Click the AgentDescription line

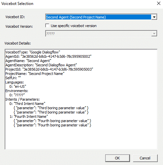tap(41, 65)
